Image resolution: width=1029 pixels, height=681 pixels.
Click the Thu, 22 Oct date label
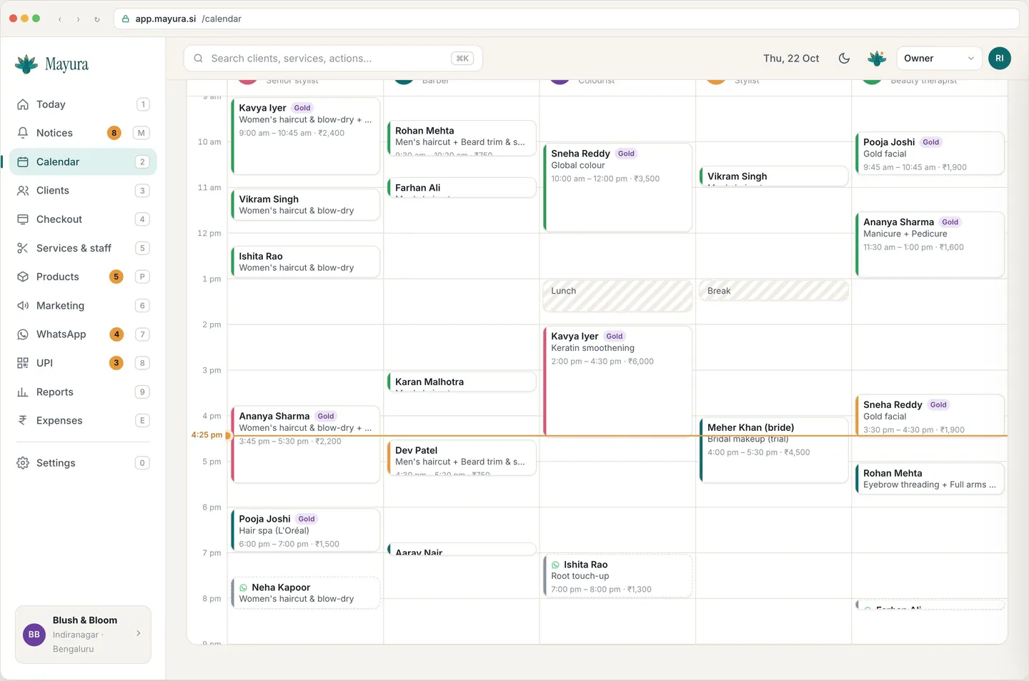(x=791, y=59)
